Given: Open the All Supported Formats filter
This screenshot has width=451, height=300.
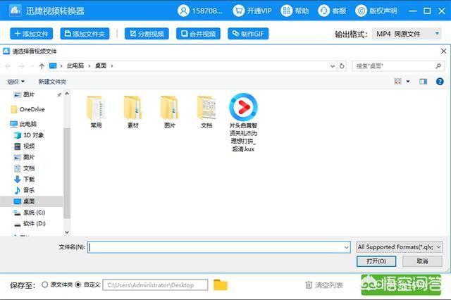Looking at the screenshot, I should coord(400,247).
